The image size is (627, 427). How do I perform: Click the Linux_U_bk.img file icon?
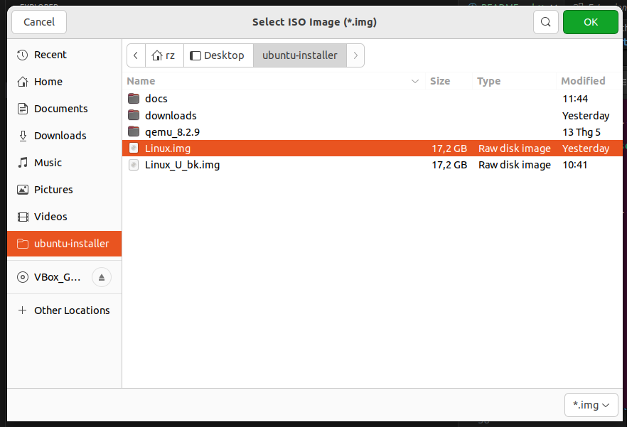coord(134,165)
